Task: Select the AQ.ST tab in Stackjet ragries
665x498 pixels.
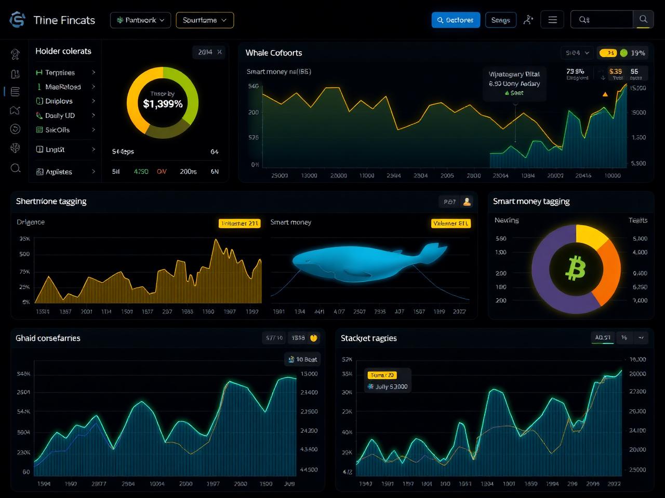Action: pos(603,337)
